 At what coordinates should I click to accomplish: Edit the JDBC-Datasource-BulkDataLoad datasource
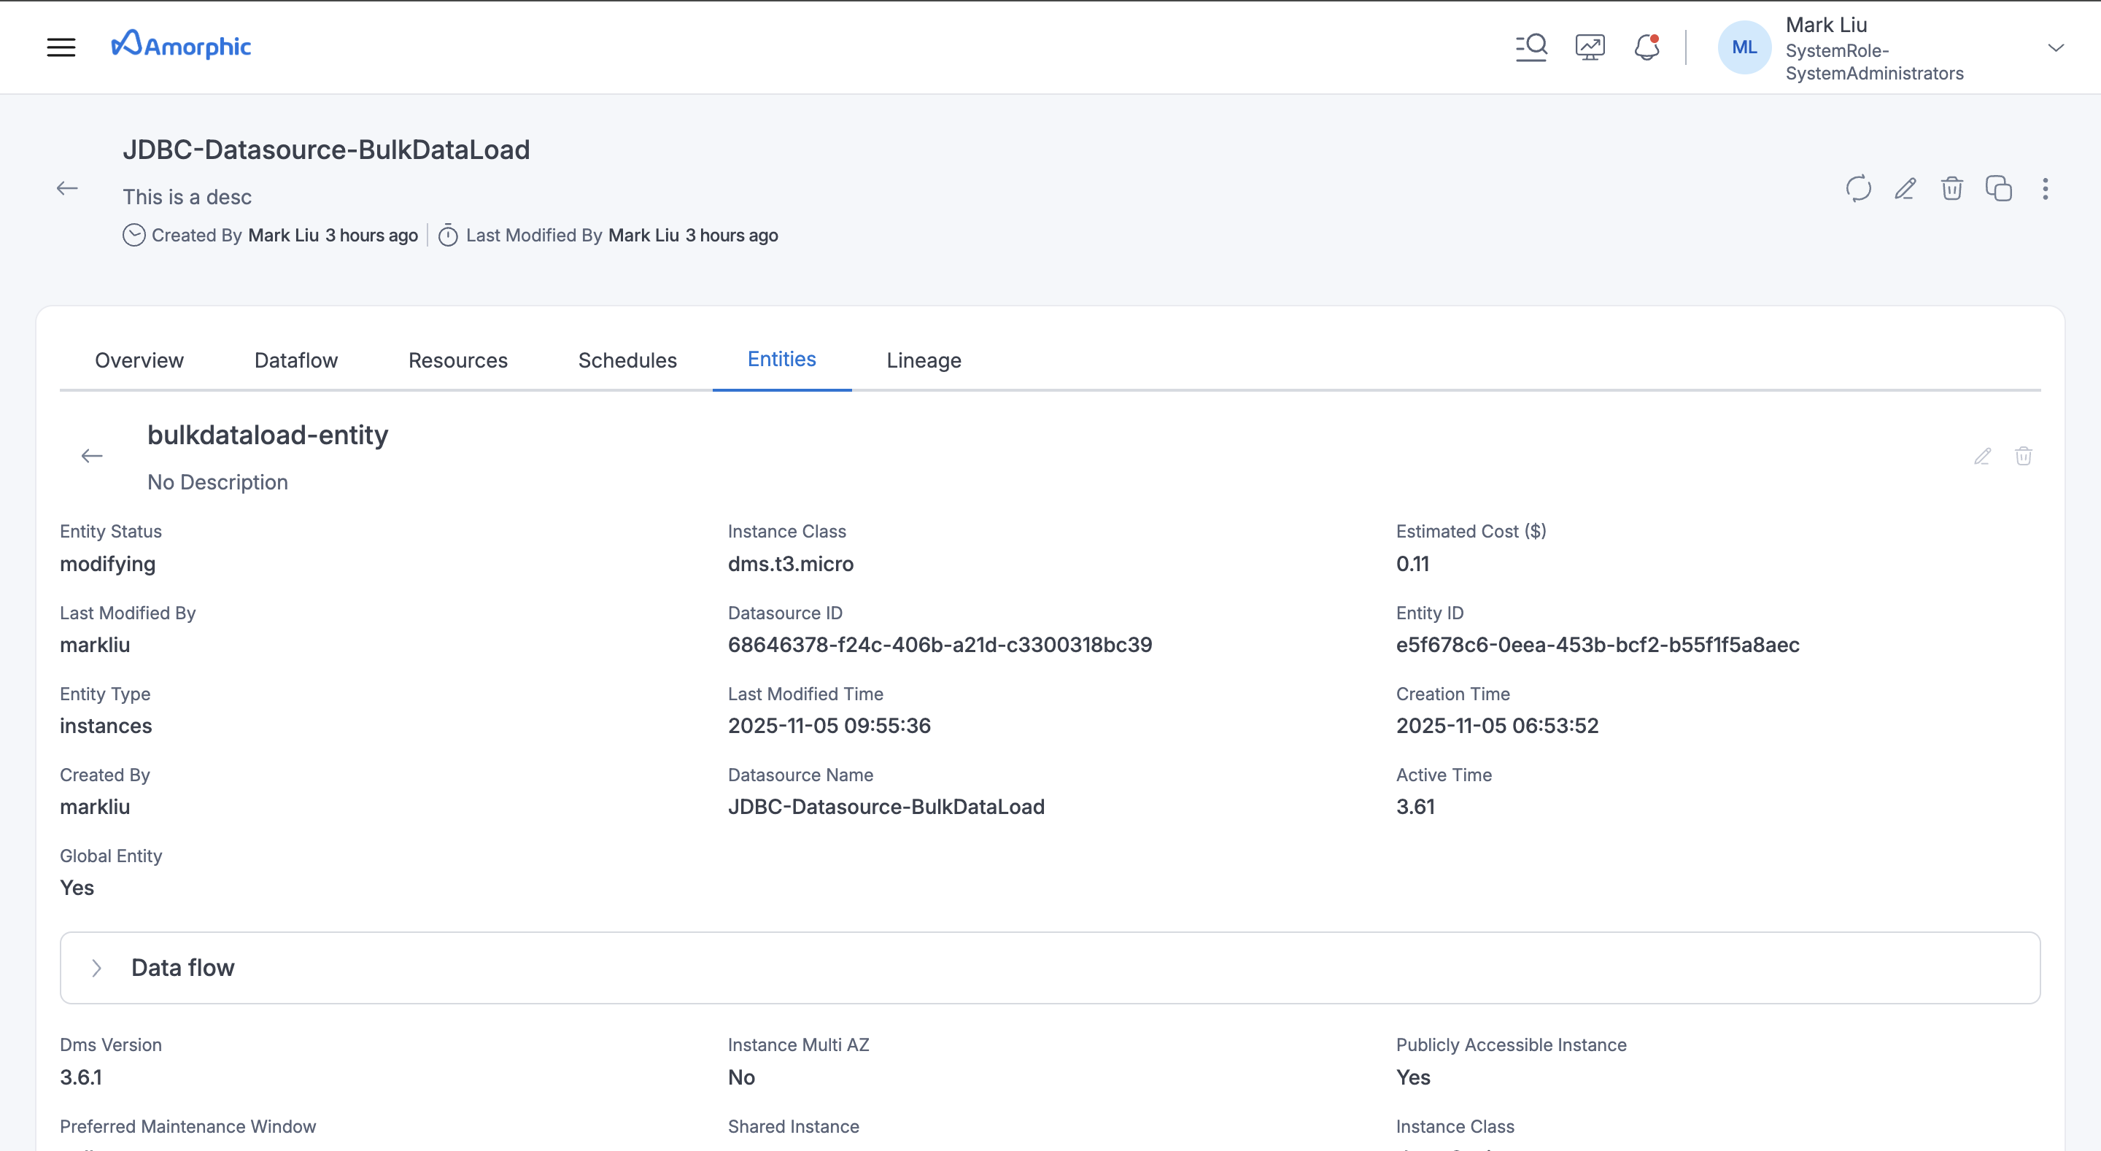[1905, 188]
